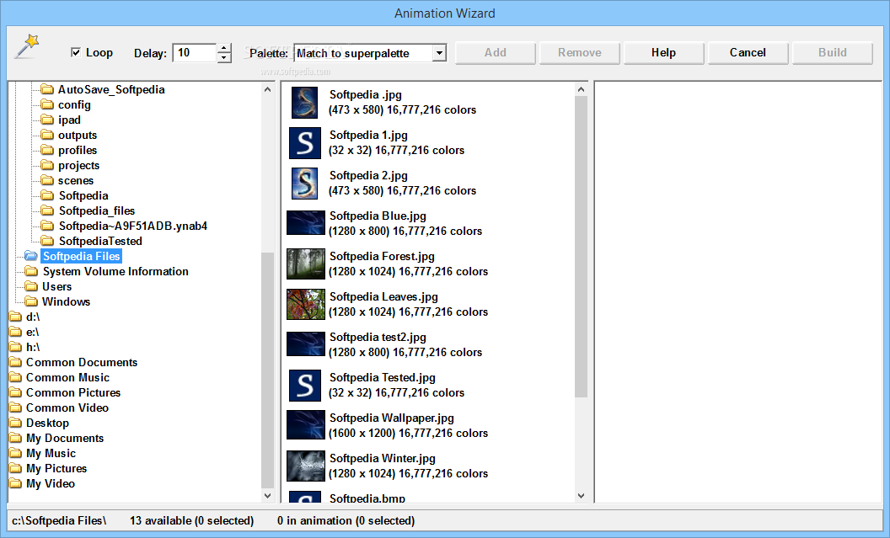Viewport: 890px width, 538px height.
Task: Select the h:\ drive icon
Action: [x=15, y=347]
